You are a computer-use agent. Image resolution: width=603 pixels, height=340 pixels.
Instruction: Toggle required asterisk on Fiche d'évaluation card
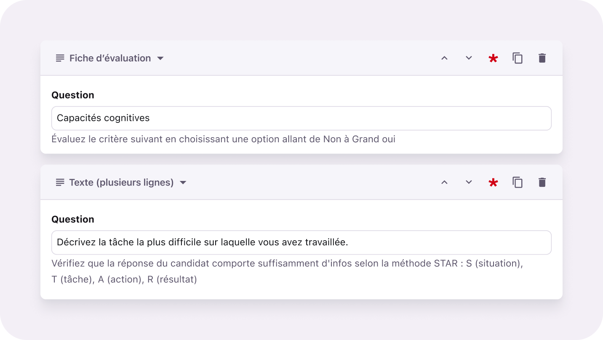coord(493,58)
